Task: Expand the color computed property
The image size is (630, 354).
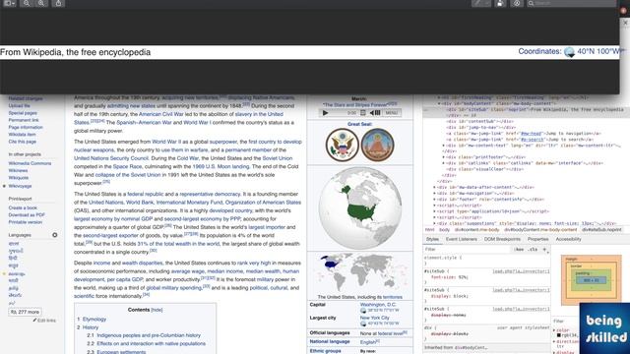Action: pos(555,330)
